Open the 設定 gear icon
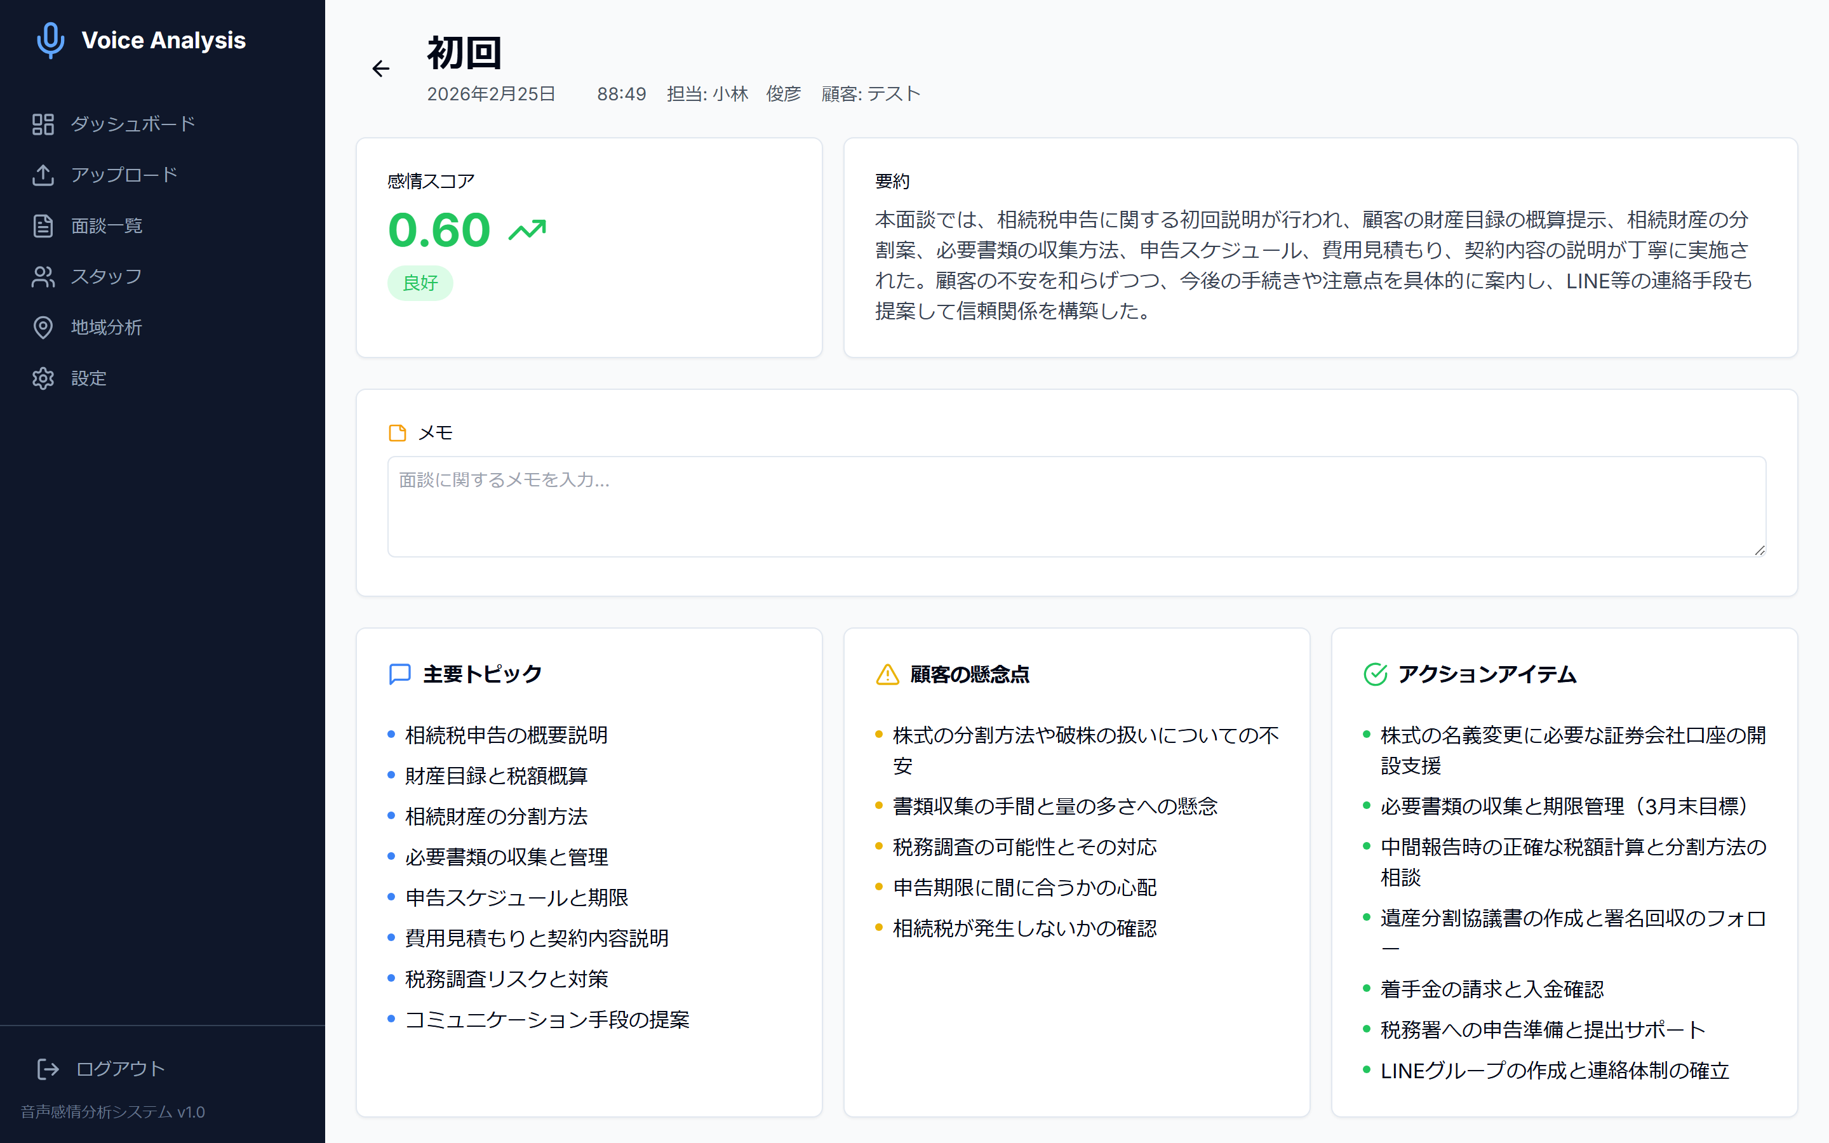The height and width of the screenshot is (1143, 1829). point(43,378)
